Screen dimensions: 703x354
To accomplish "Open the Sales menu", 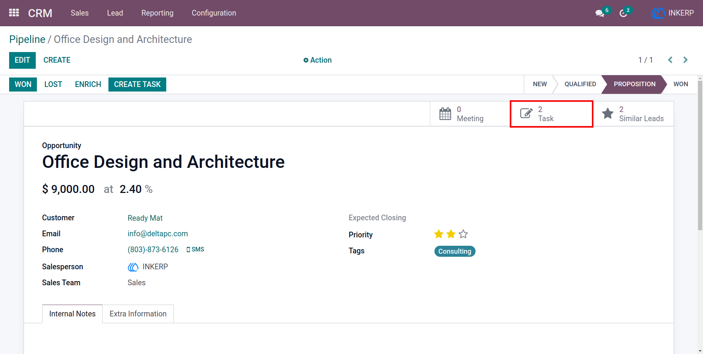I will point(80,13).
